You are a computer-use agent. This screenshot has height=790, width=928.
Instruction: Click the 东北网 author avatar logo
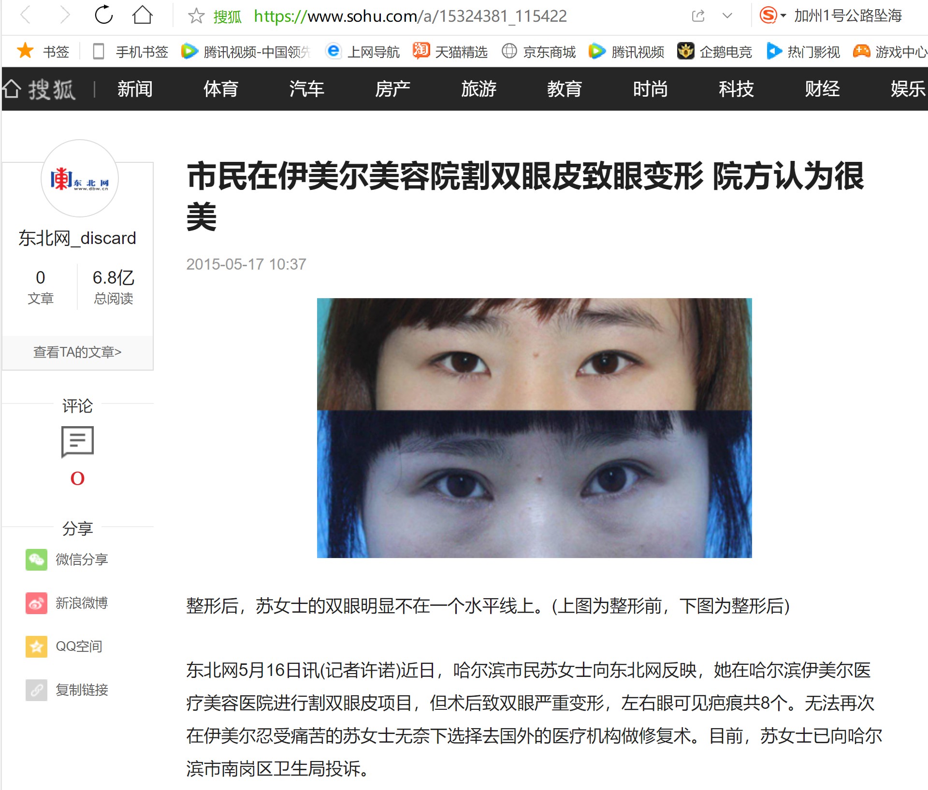pos(80,178)
